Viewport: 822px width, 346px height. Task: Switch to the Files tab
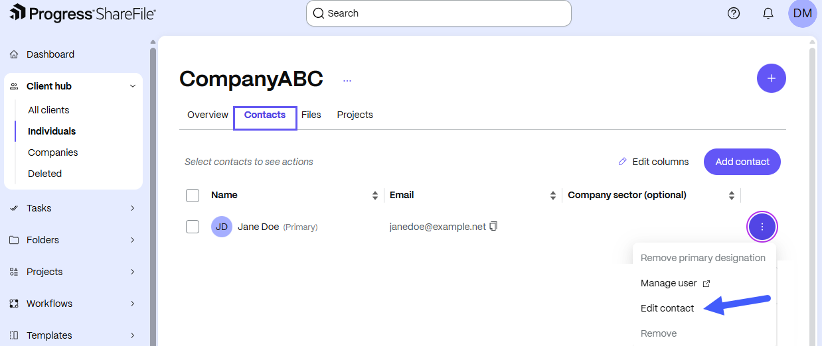pos(311,115)
